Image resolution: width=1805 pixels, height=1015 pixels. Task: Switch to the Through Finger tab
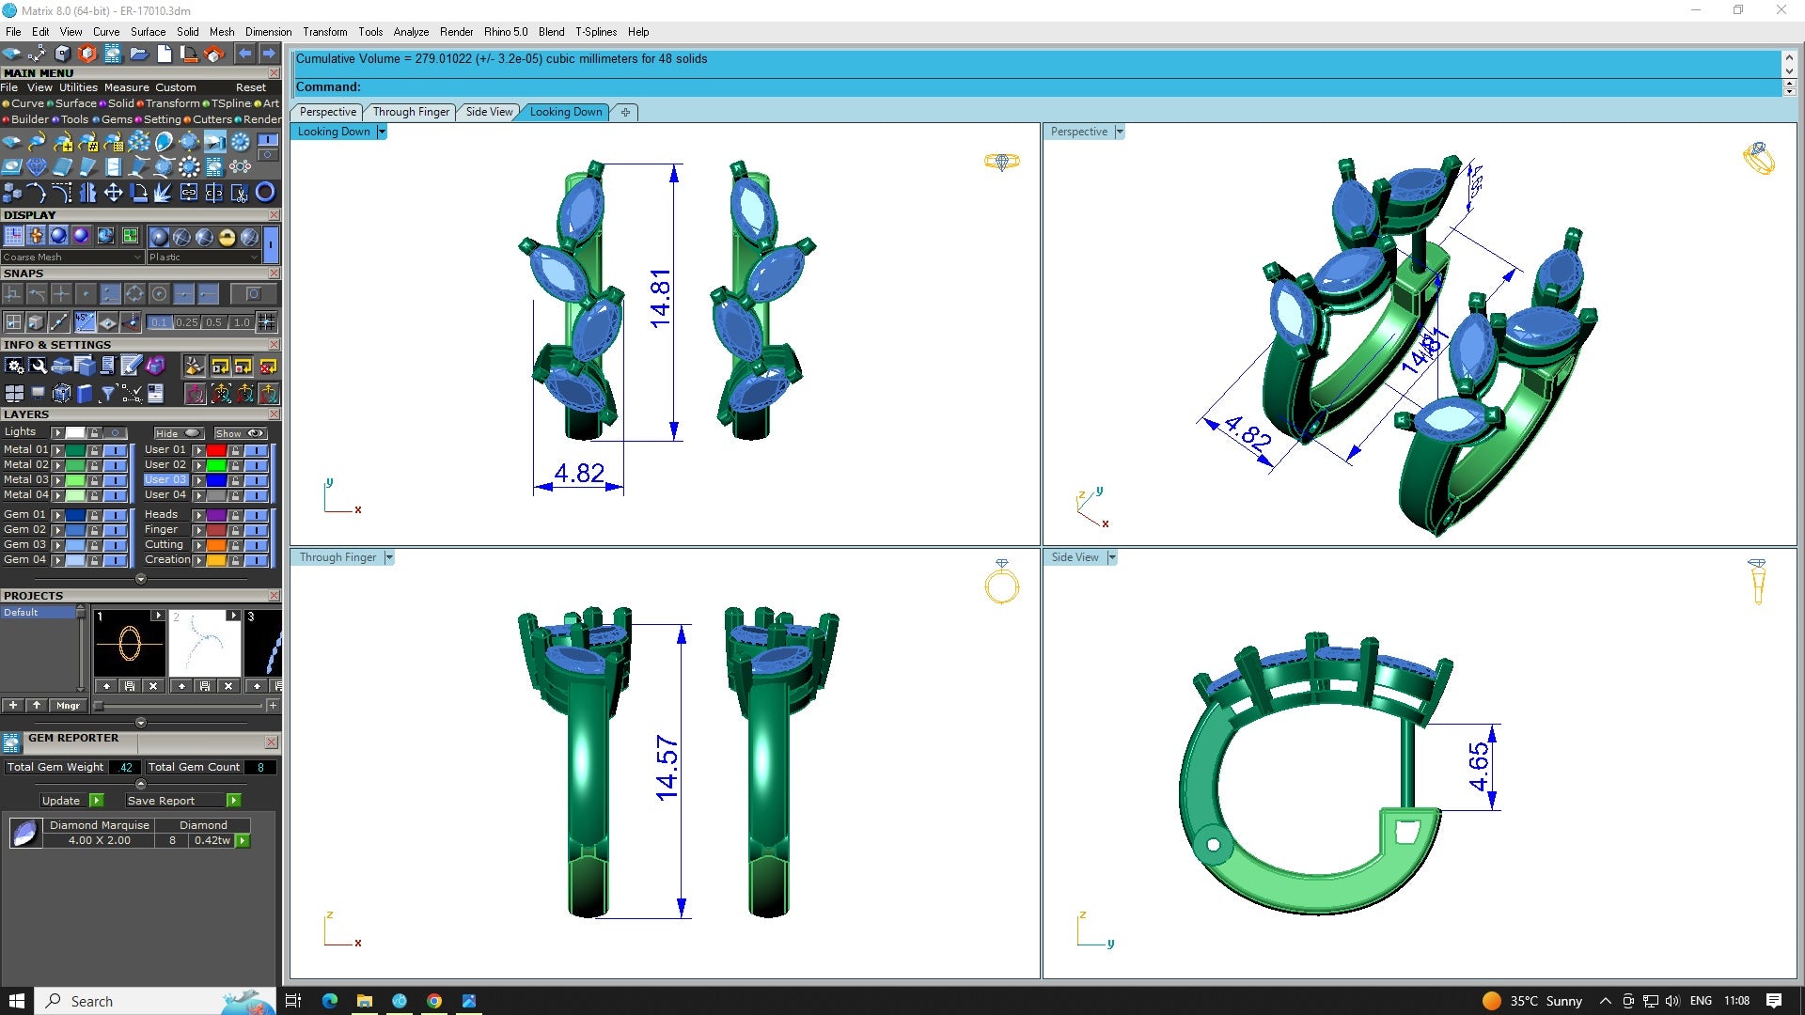point(411,112)
